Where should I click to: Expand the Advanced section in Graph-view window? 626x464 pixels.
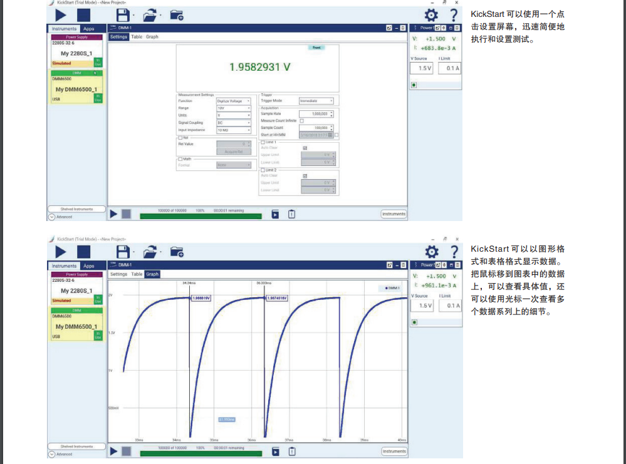(x=51, y=455)
